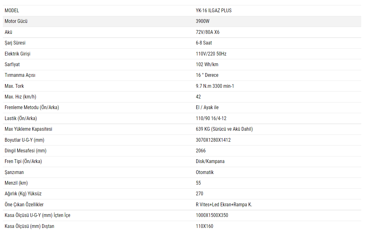Click the Sarfiyat row label

[12, 65]
